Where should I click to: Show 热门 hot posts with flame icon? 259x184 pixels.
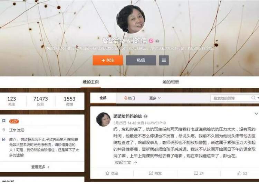[129, 98]
